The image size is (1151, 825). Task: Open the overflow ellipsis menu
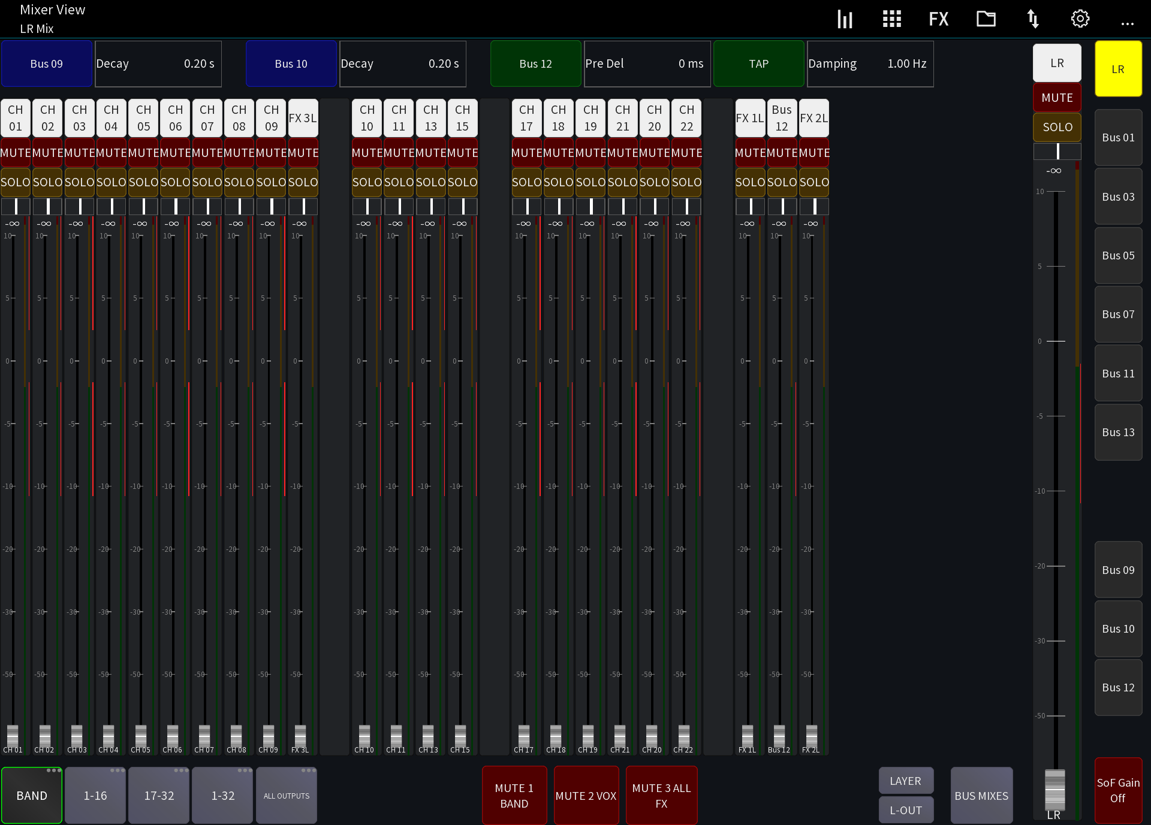click(x=1128, y=23)
